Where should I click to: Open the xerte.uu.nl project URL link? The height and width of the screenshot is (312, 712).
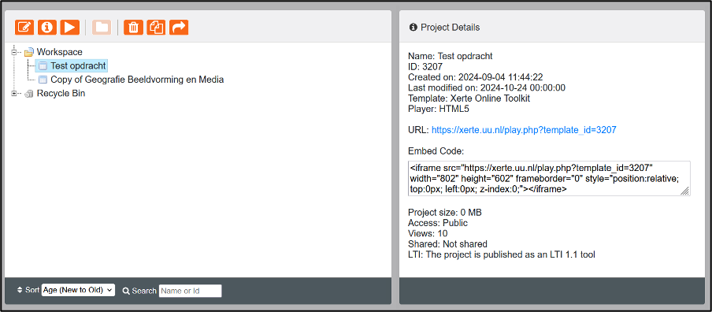click(524, 130)
